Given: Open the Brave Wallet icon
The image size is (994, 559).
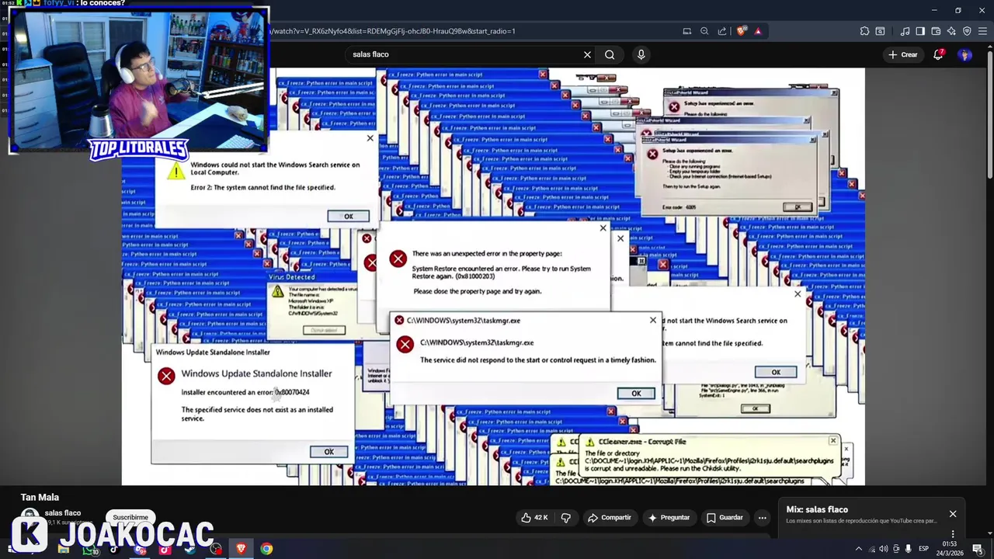Looking at the screenshot, I should coord(936,31).
